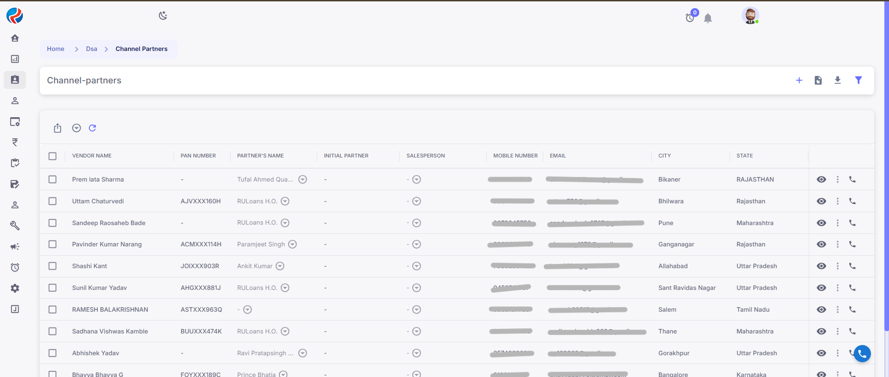Tick the select-all header checkbox
Viewport: 889px width, 377px height.
(x=53, y=156)
